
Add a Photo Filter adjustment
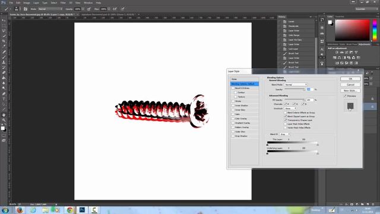(349, 58)
